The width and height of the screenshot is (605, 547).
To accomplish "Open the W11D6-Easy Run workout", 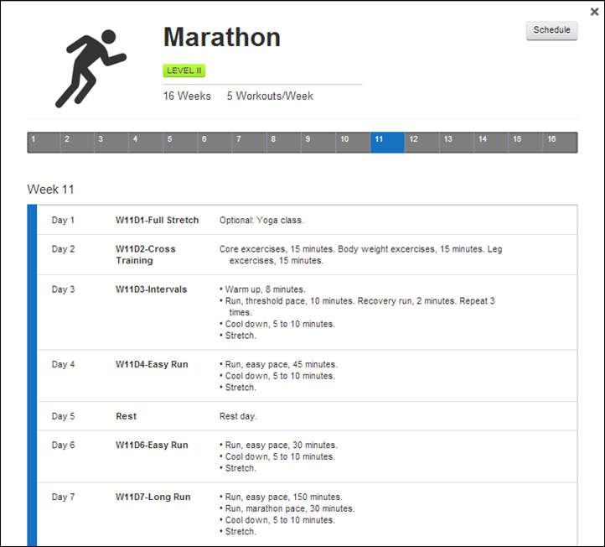I will [x=152, y=445].
